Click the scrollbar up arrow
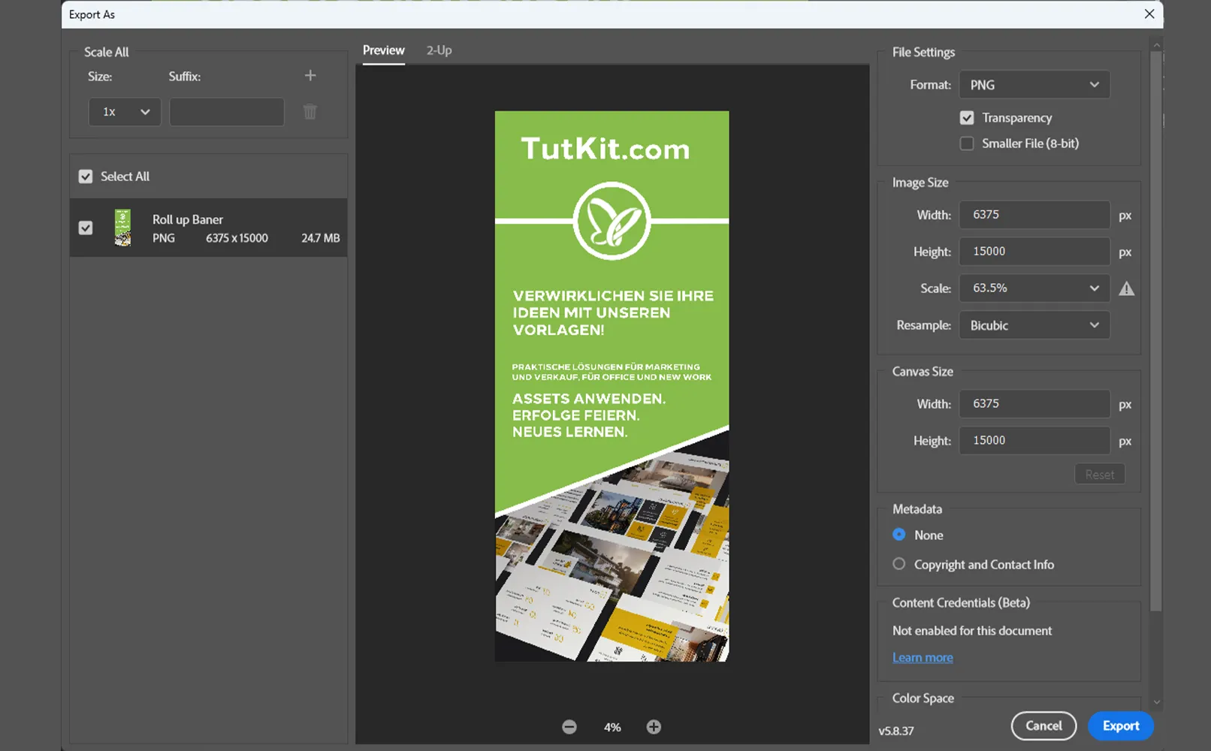 (1156, 45)
